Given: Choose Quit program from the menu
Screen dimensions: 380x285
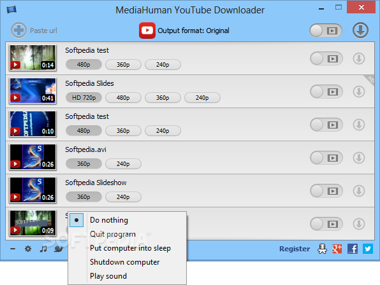Looking at the screenshot, I should point(128,234).
